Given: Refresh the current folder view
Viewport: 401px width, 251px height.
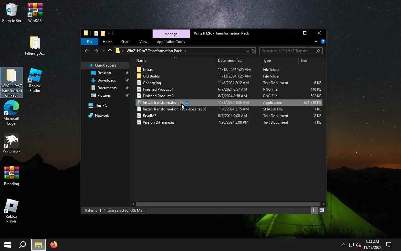Looking at the screenshot, I should point(253,51).
